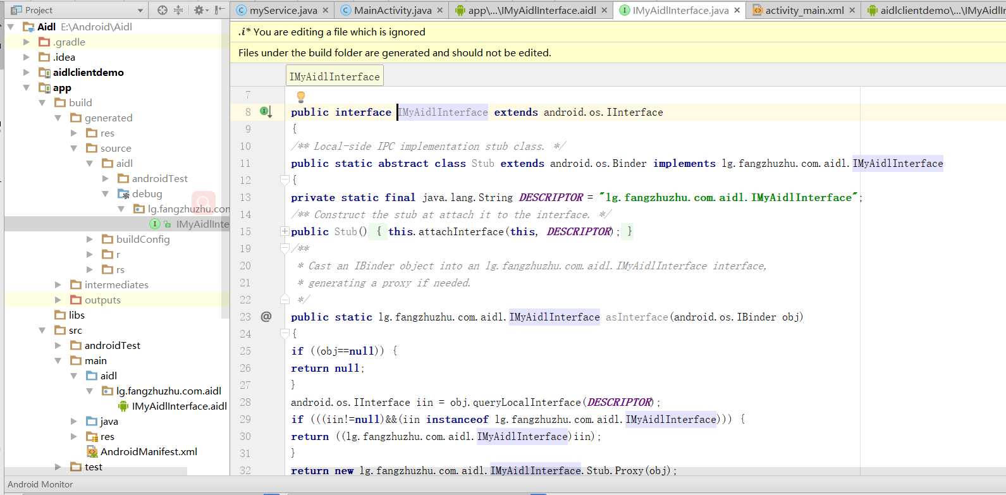The height and width of the screenshot is (495, 1006).
Task: Select the test folder
Action: click(94, 467)
